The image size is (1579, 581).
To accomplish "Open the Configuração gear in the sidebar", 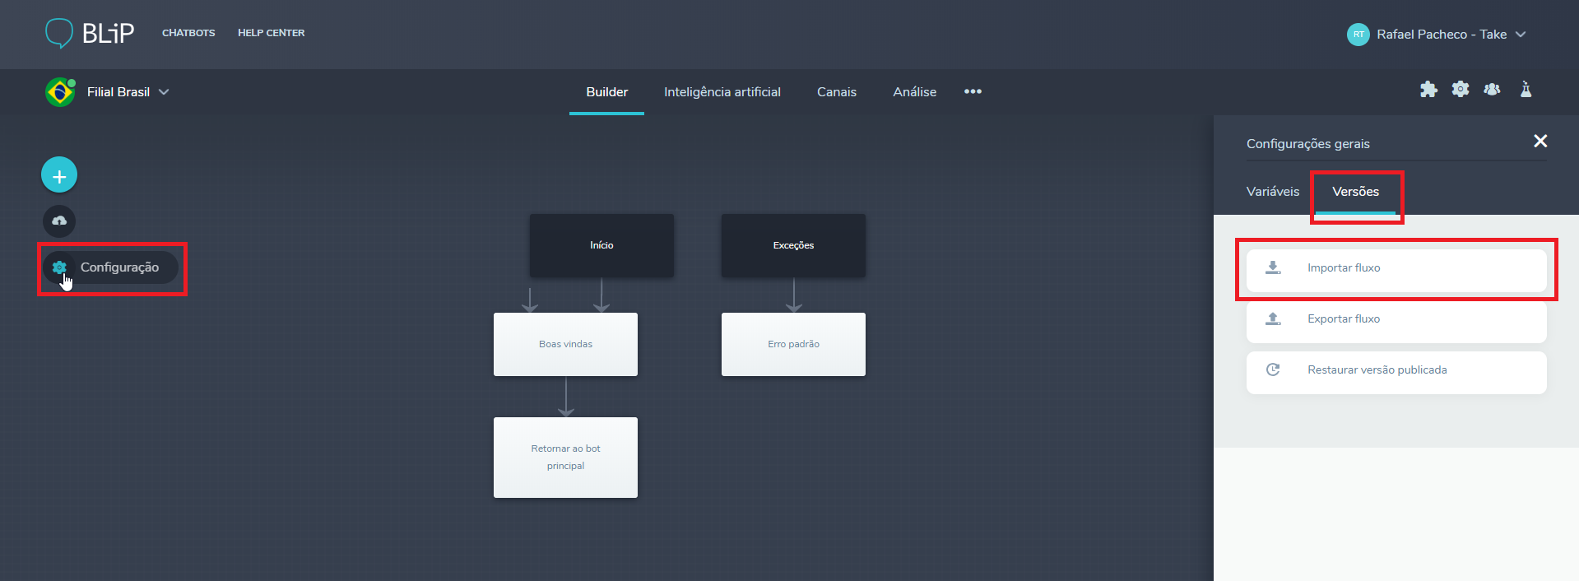I will pyautogui.click(x=59, y=267).
